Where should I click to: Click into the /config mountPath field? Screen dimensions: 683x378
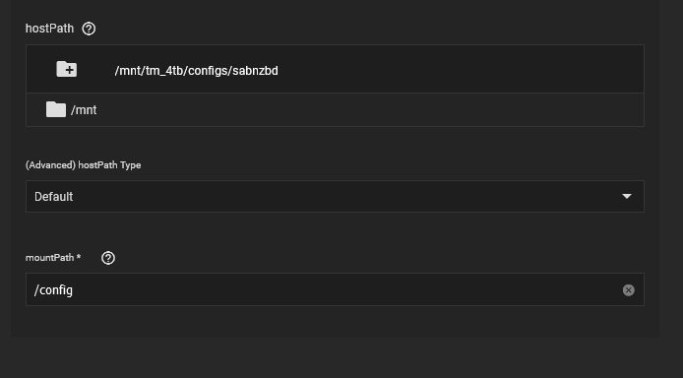coord(335,289)
